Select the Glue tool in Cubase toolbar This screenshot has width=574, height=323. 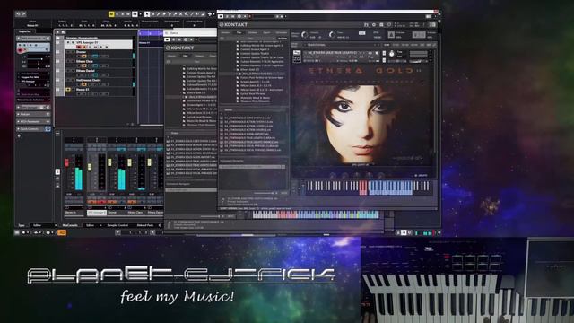click(x=175, y=14)
